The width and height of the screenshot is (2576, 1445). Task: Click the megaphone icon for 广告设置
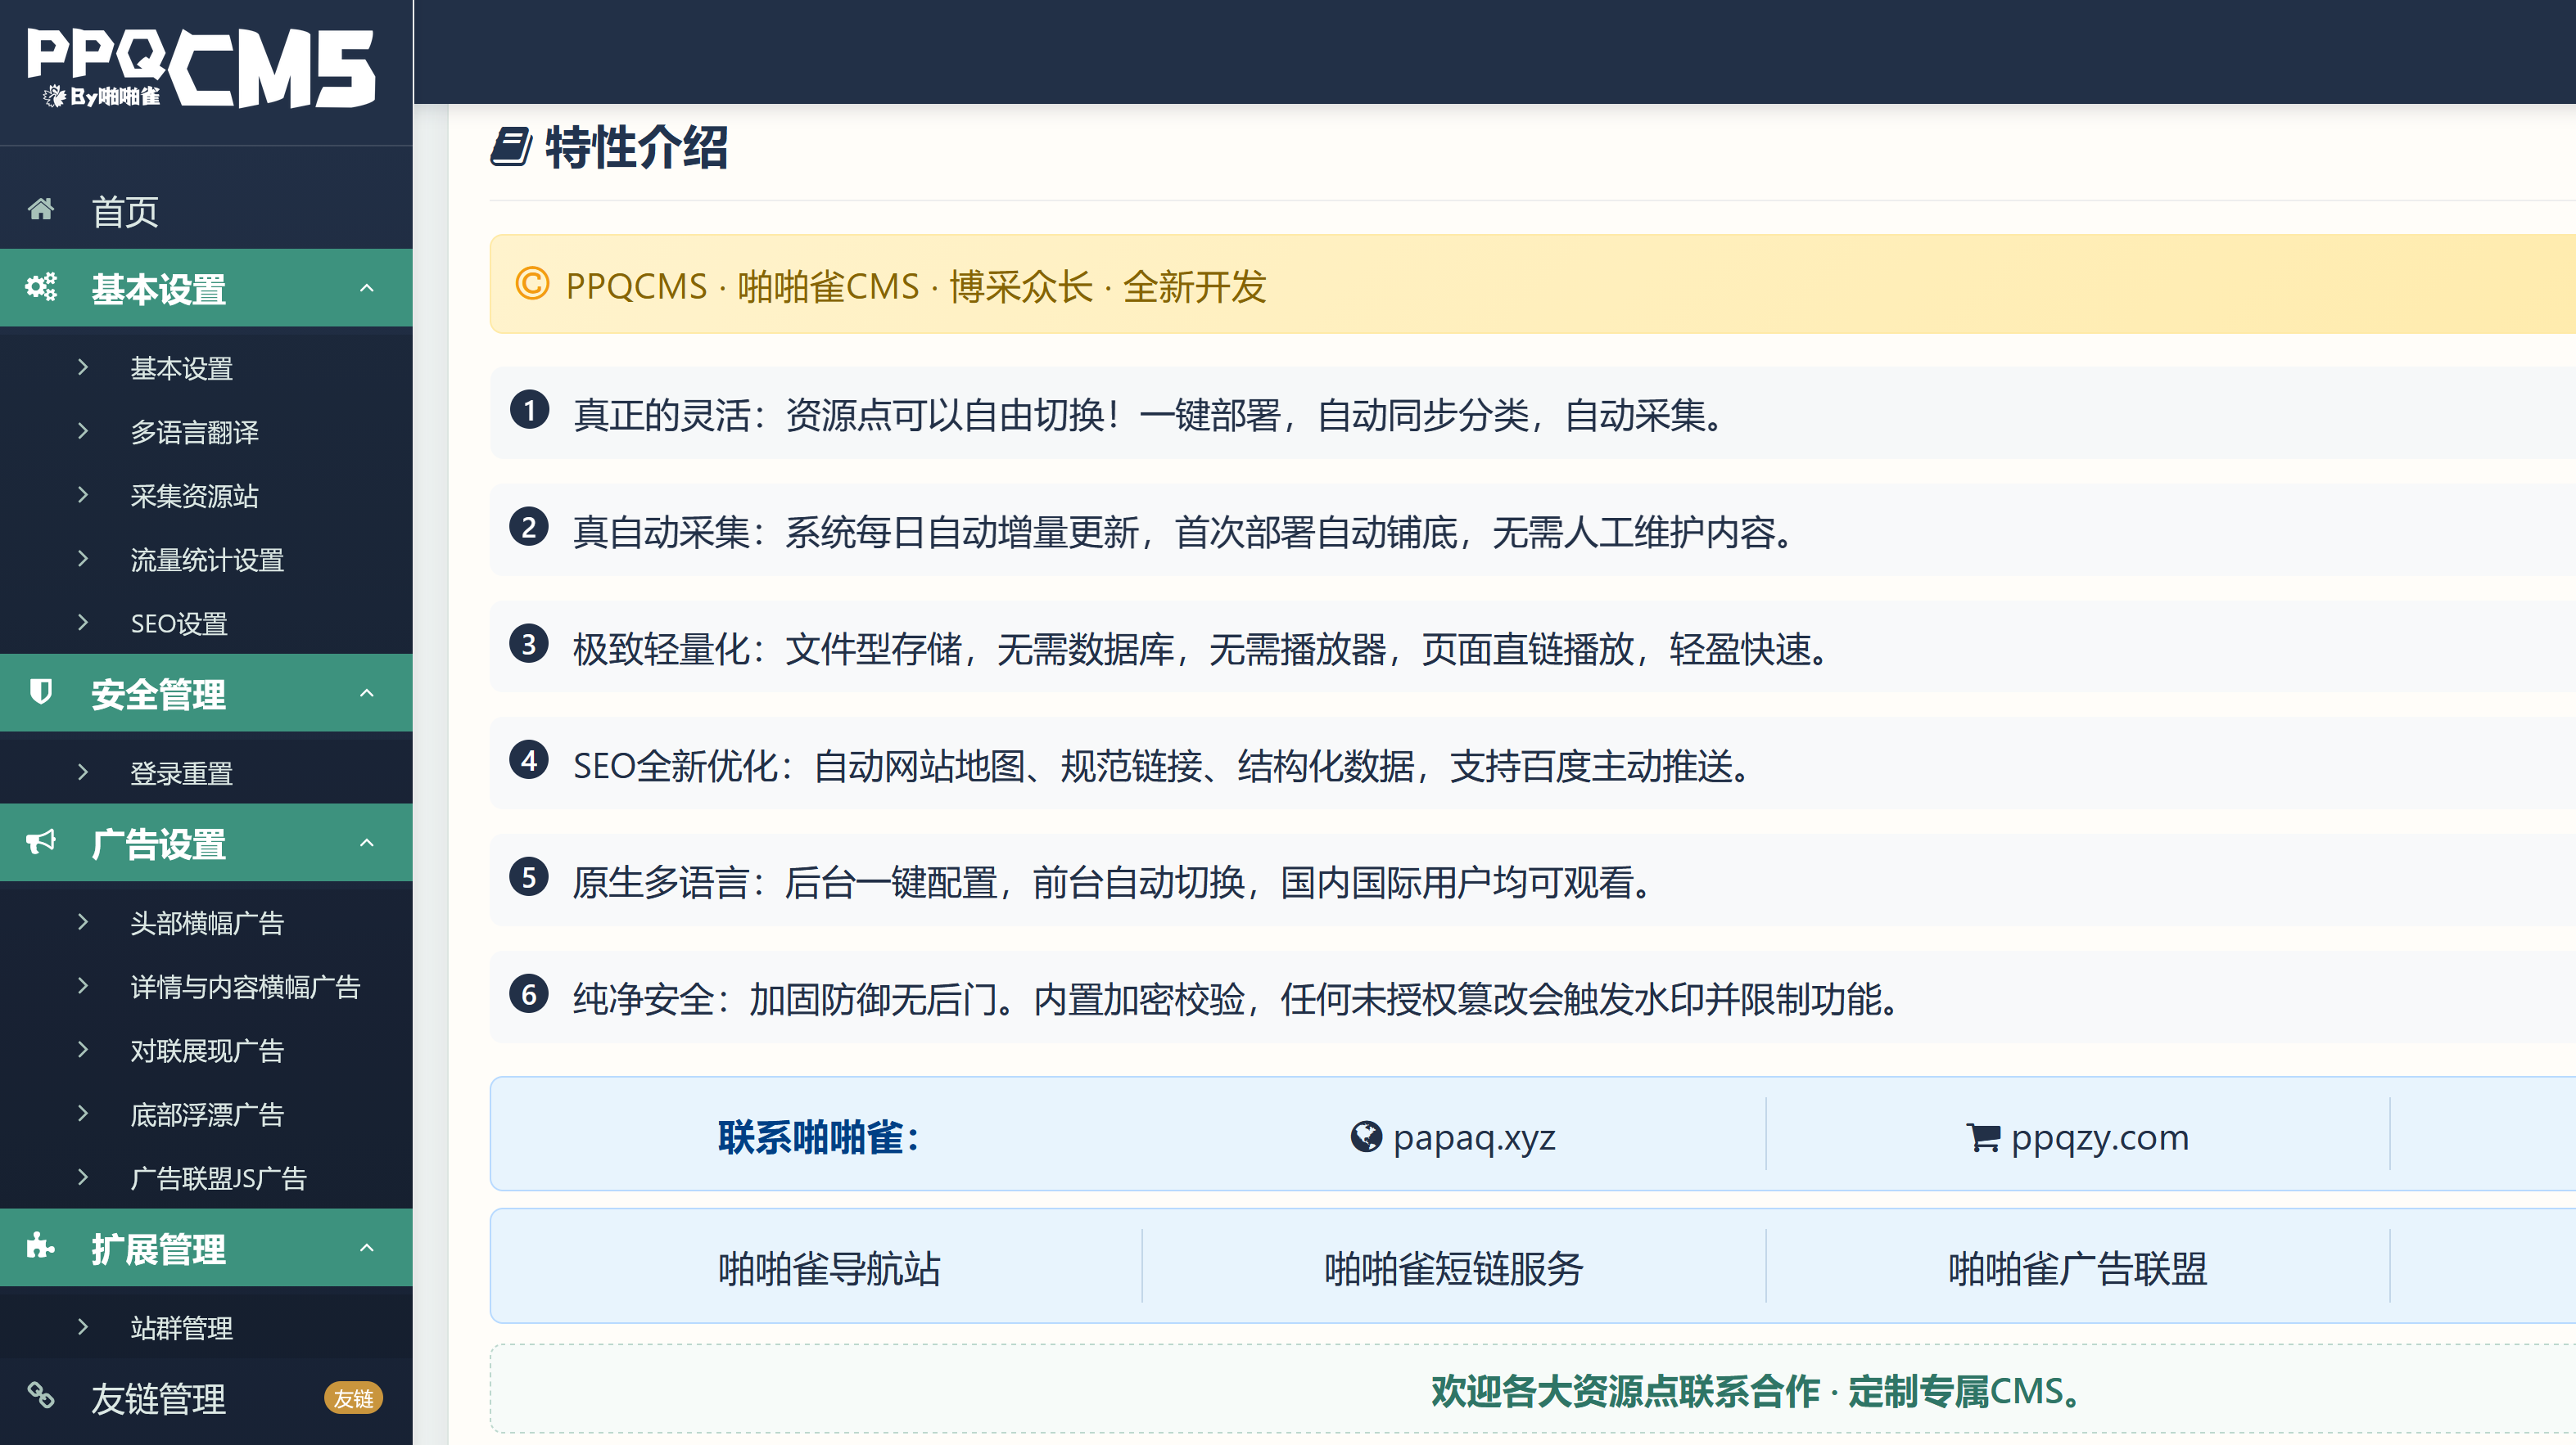click(x=41, y=841)
